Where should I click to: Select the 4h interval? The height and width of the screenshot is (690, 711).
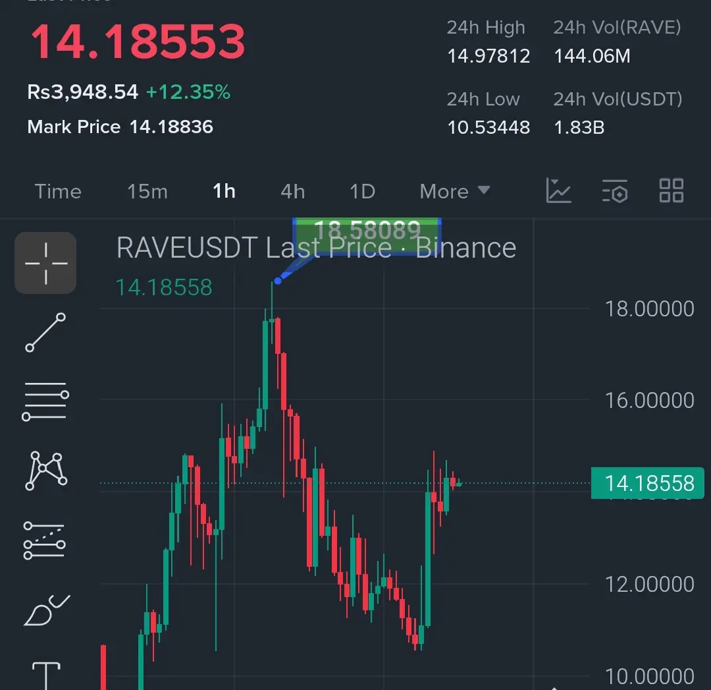coord(293,192)
